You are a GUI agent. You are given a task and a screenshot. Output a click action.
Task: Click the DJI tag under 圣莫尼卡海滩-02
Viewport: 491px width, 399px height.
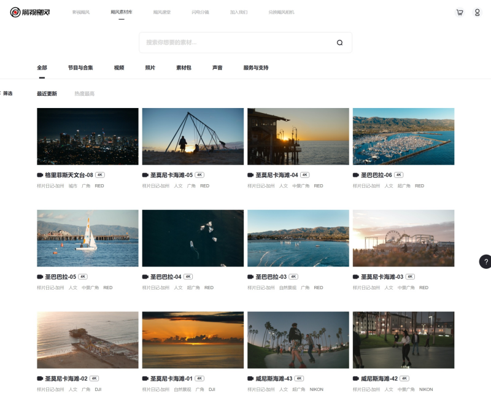point(98,390)
